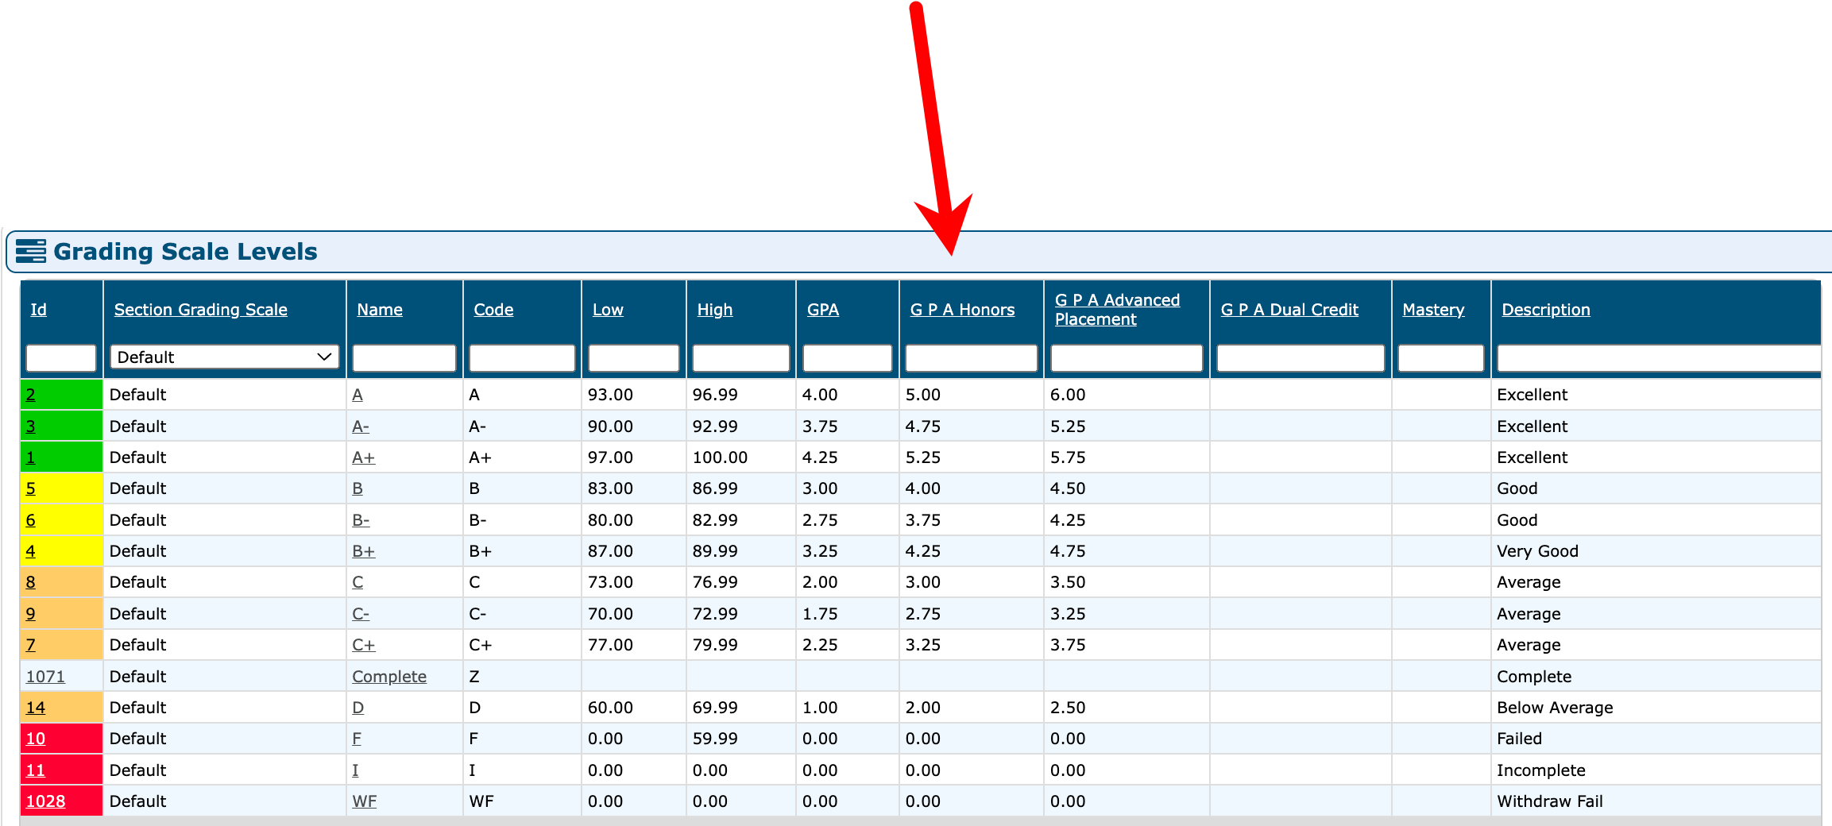Screen dimensions: 1832x826
Task: Sort by the Id column header
Action: (38, 310)
